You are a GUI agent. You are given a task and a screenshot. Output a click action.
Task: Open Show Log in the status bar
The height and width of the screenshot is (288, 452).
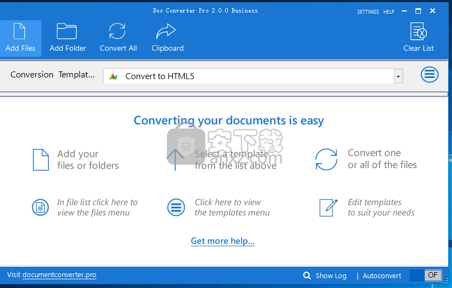point(331,276)
